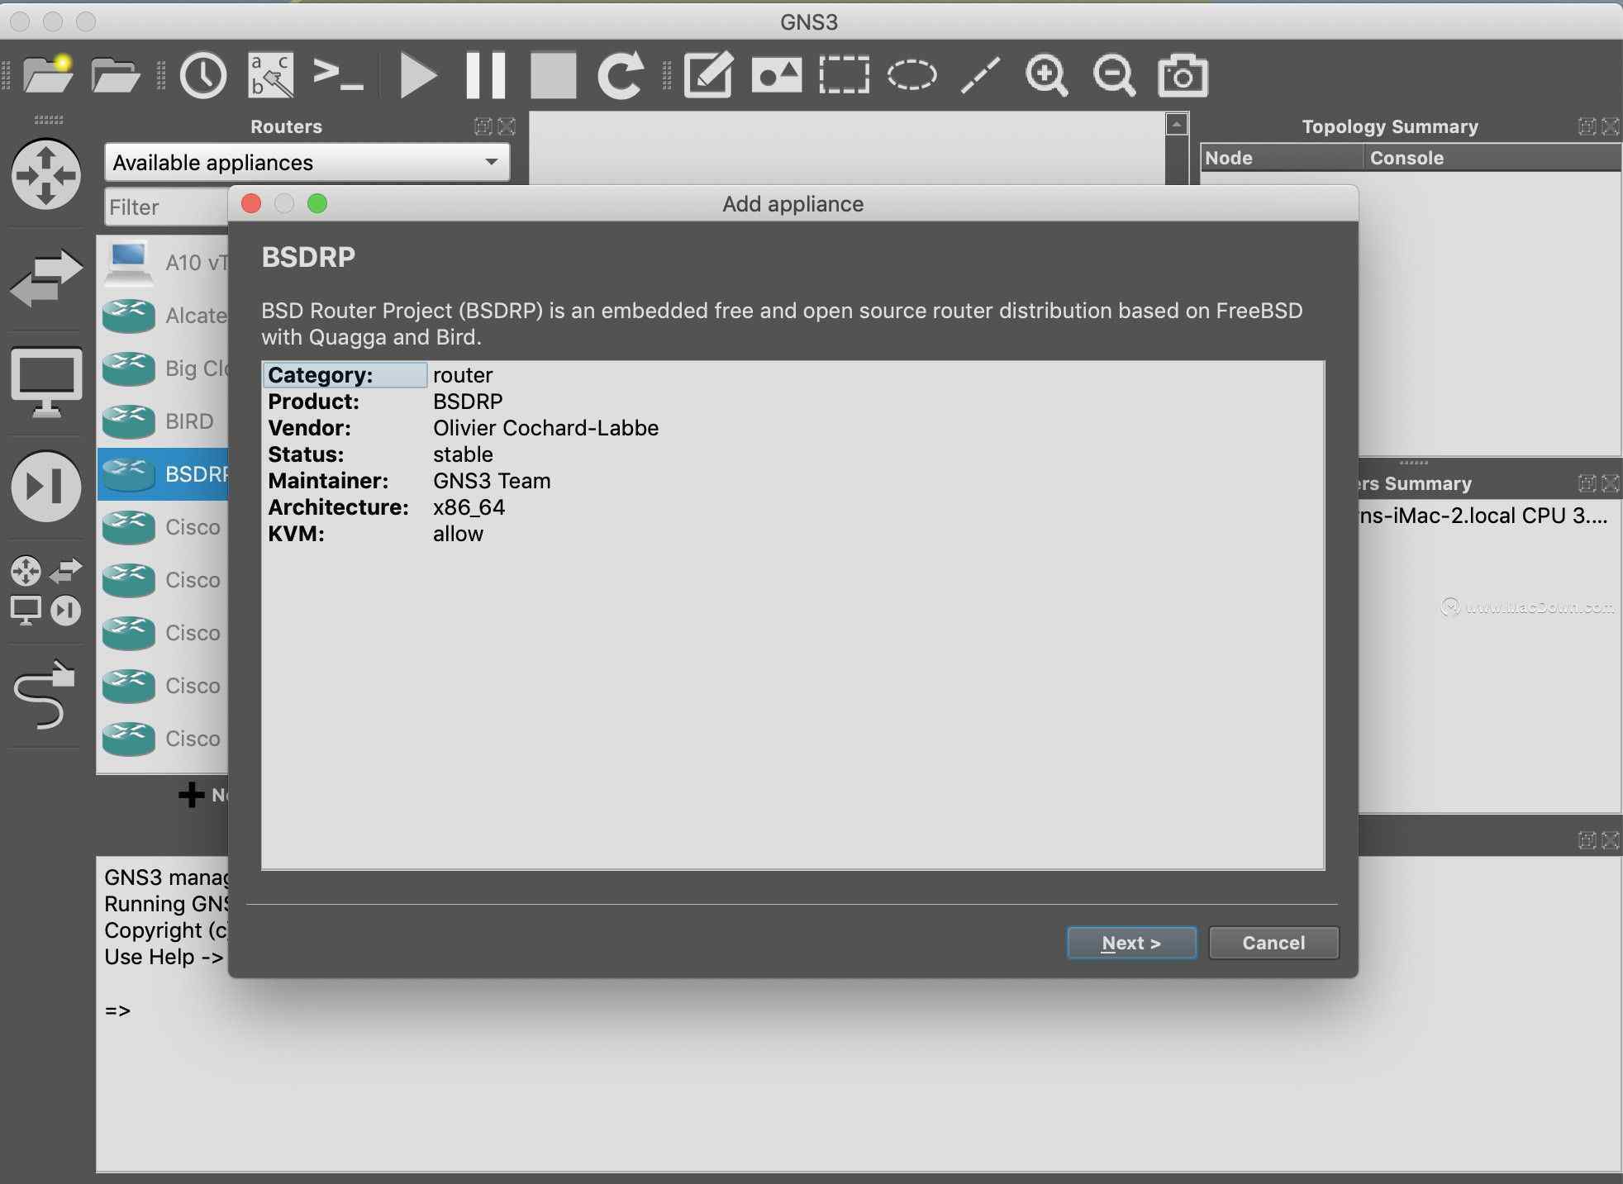
Task: Suspend all nodes with pause icon
Action: (485, 75)
